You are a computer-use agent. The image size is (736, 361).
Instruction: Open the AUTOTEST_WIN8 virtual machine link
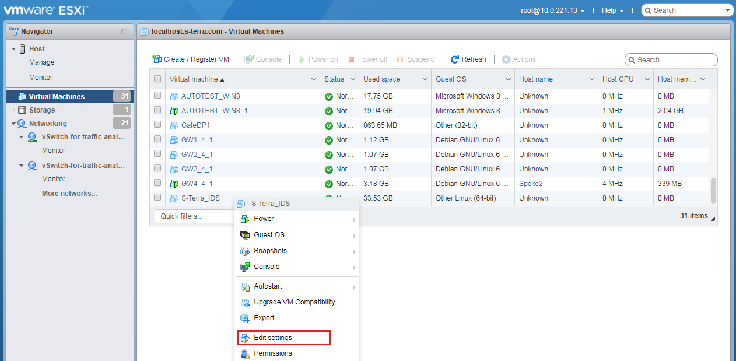211,96
